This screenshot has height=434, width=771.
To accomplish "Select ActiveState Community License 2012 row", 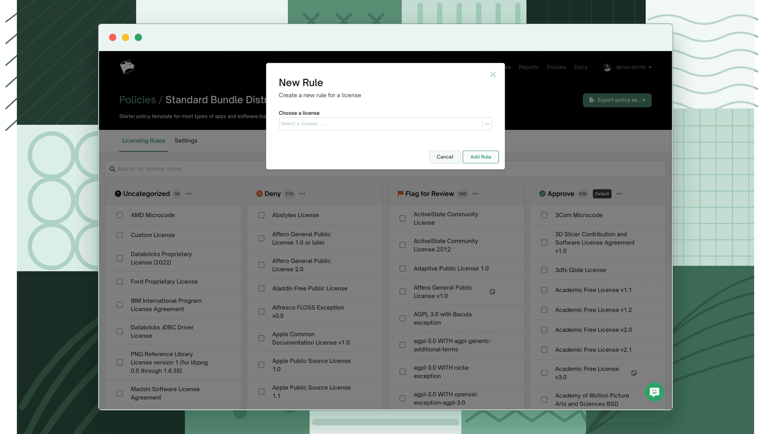I will tap(456, 245).
